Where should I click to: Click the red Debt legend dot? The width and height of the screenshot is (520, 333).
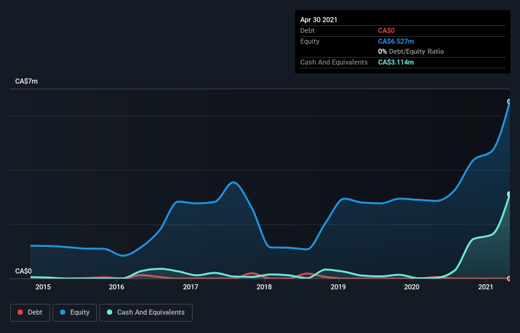click(x=20, y=312)
